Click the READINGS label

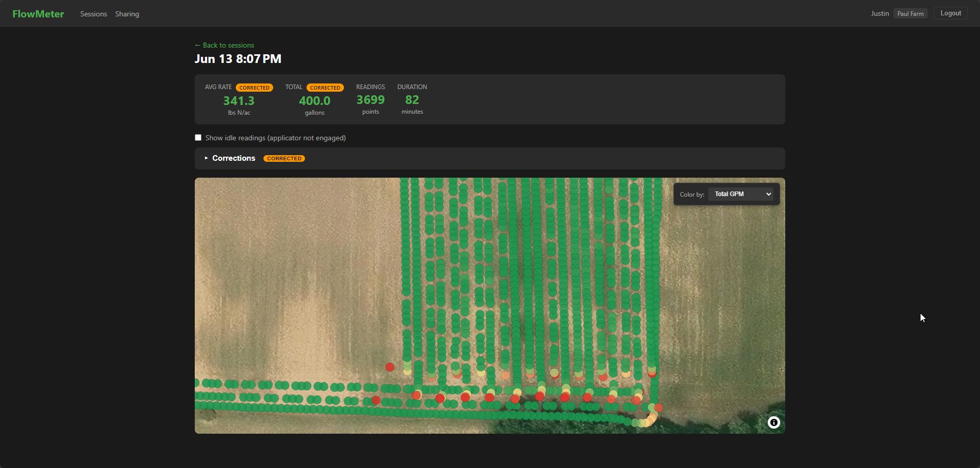371,87
